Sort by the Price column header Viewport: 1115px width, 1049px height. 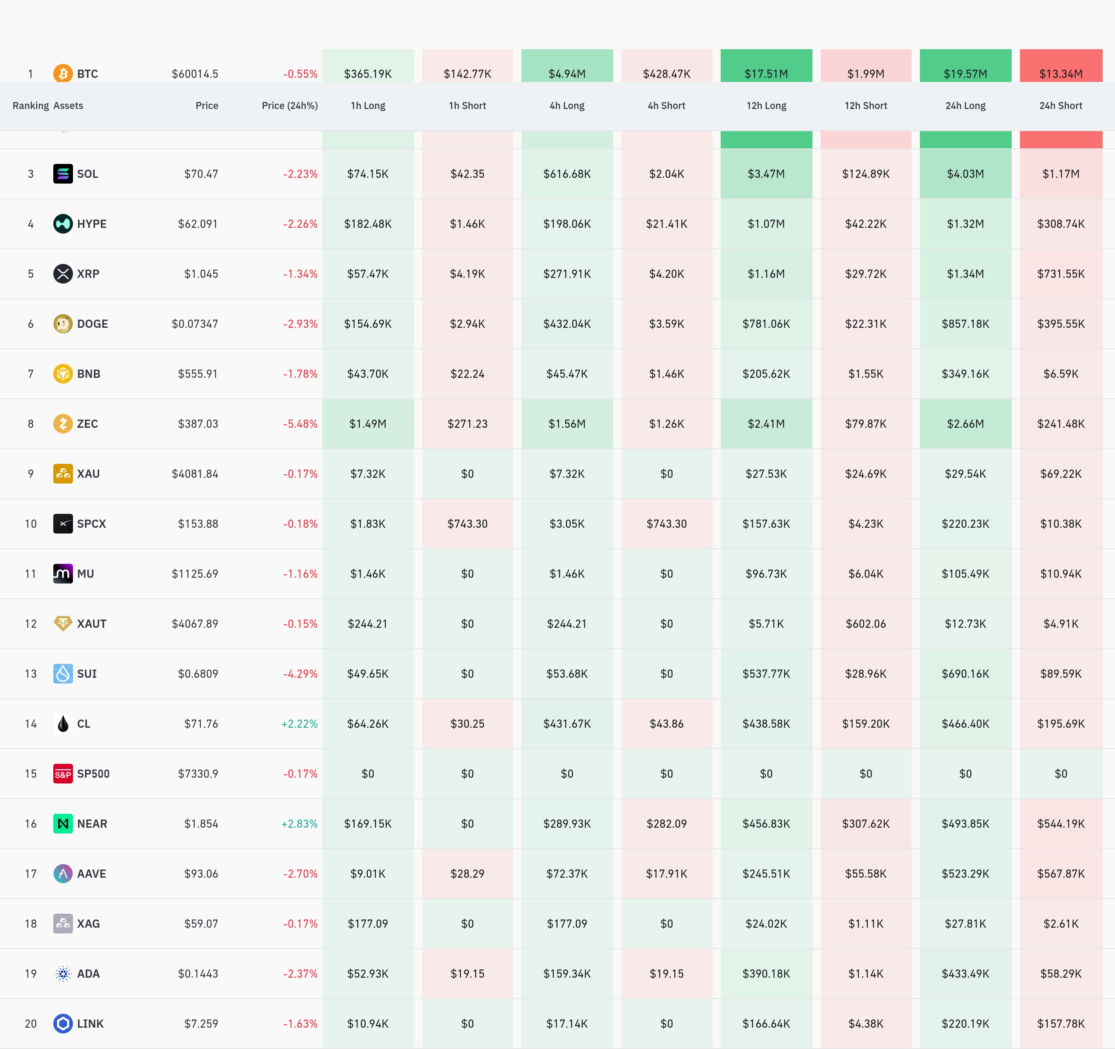(207, 105)
